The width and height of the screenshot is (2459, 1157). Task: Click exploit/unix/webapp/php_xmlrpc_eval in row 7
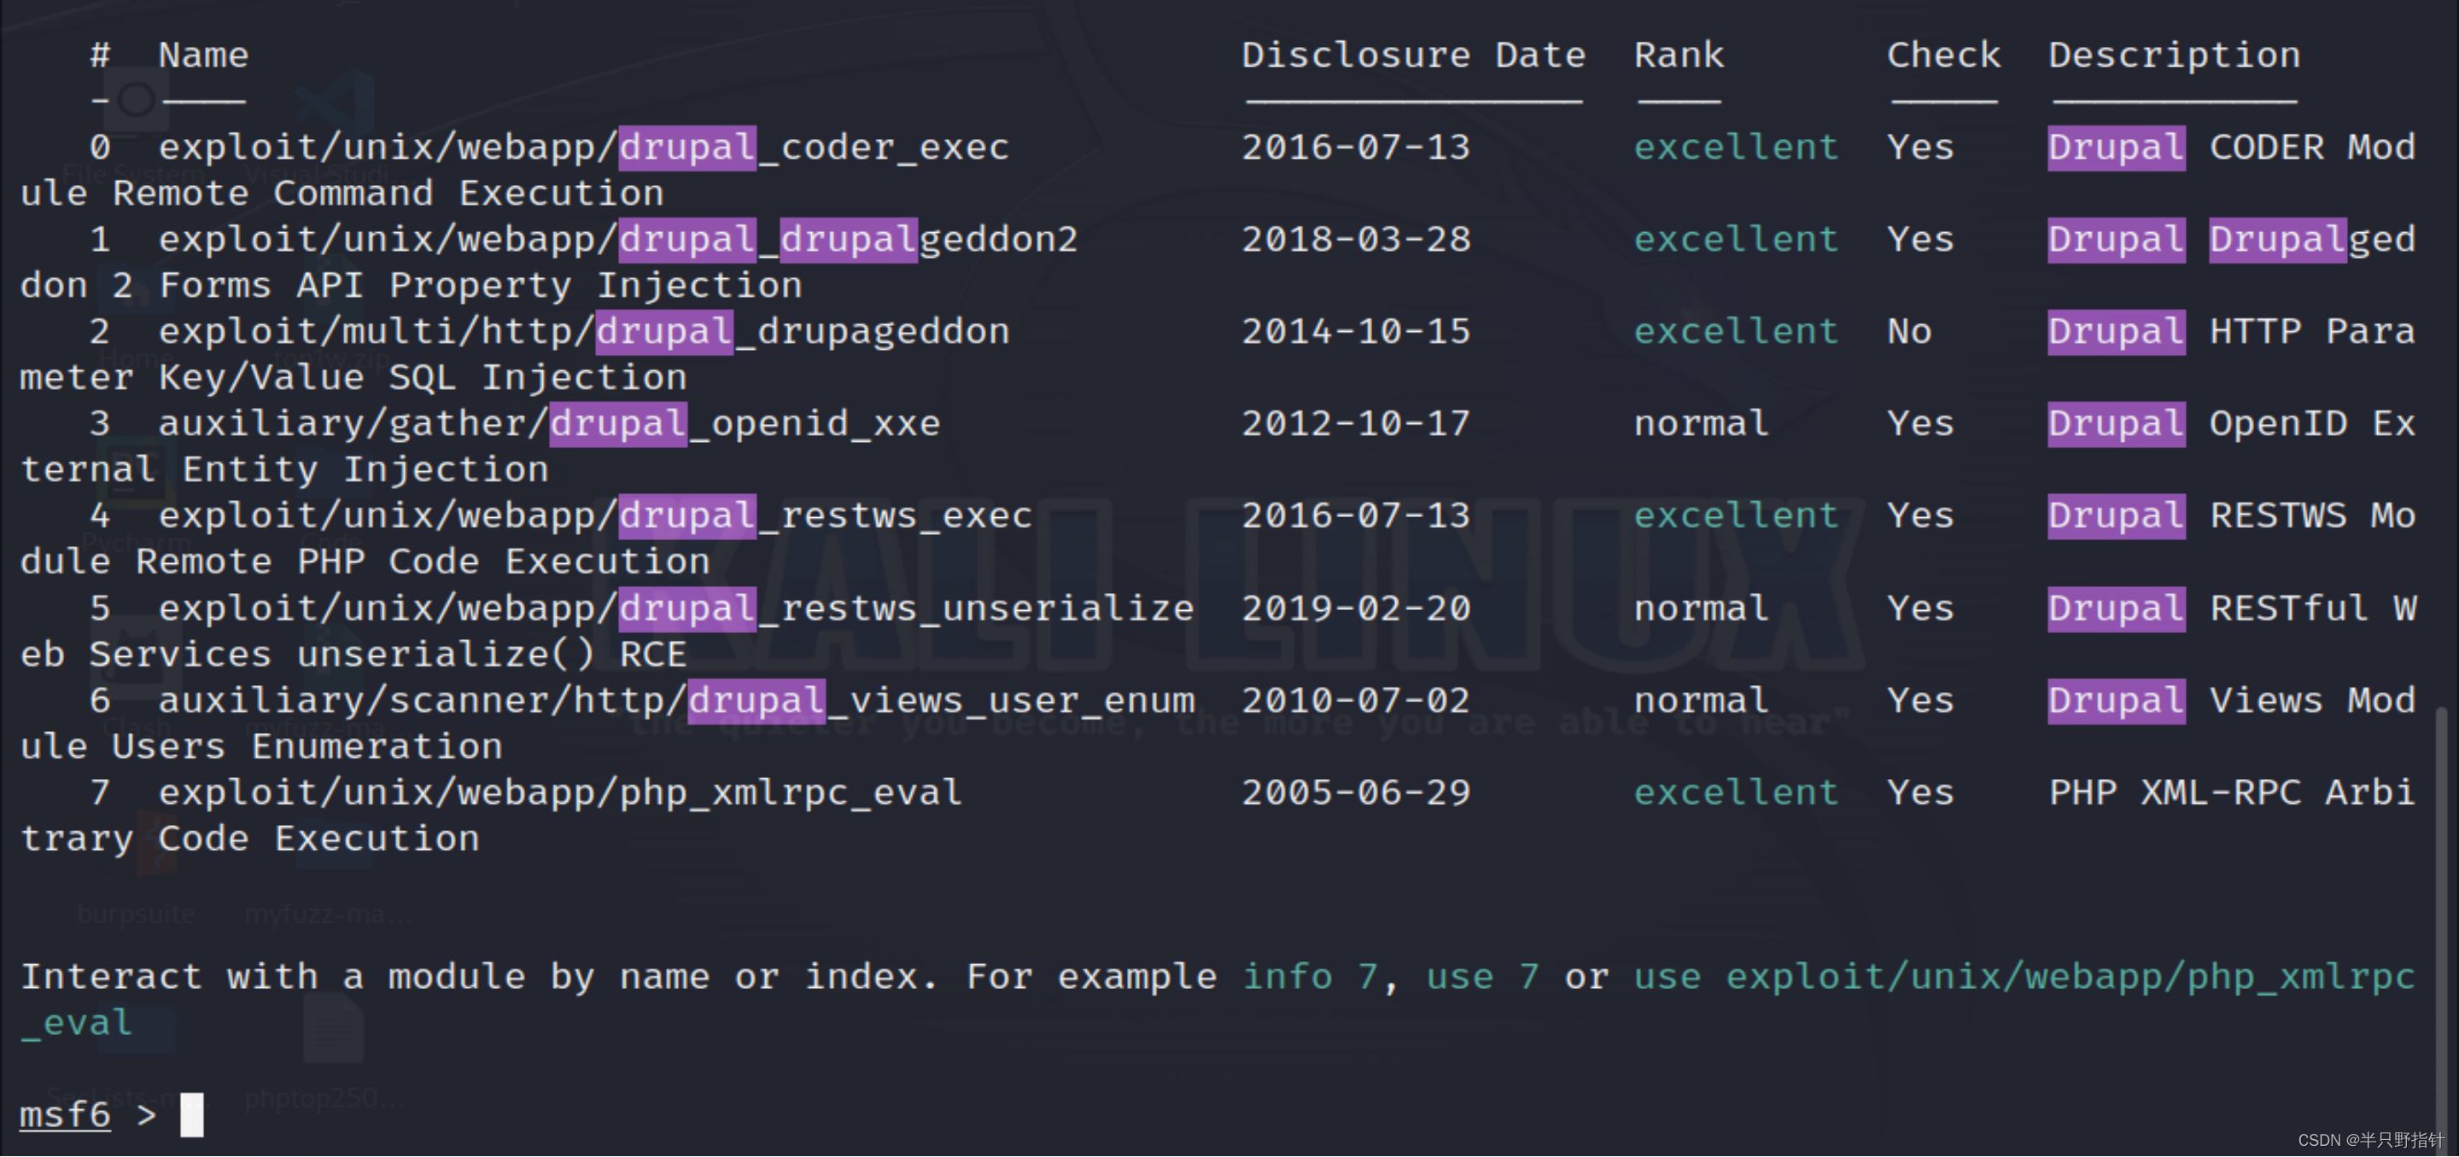(x=560, y=794)
